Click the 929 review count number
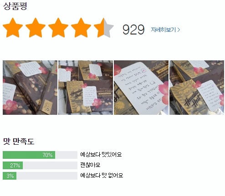 (133, 29)
